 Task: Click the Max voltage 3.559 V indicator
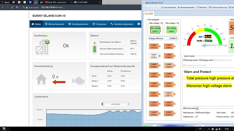click(155, 30)
